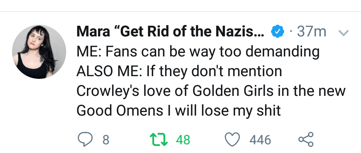This screenshot has height=153, width=361.
Task: Click the "ALSO ME: If they don't mention" line
Action: click(179, 71)
